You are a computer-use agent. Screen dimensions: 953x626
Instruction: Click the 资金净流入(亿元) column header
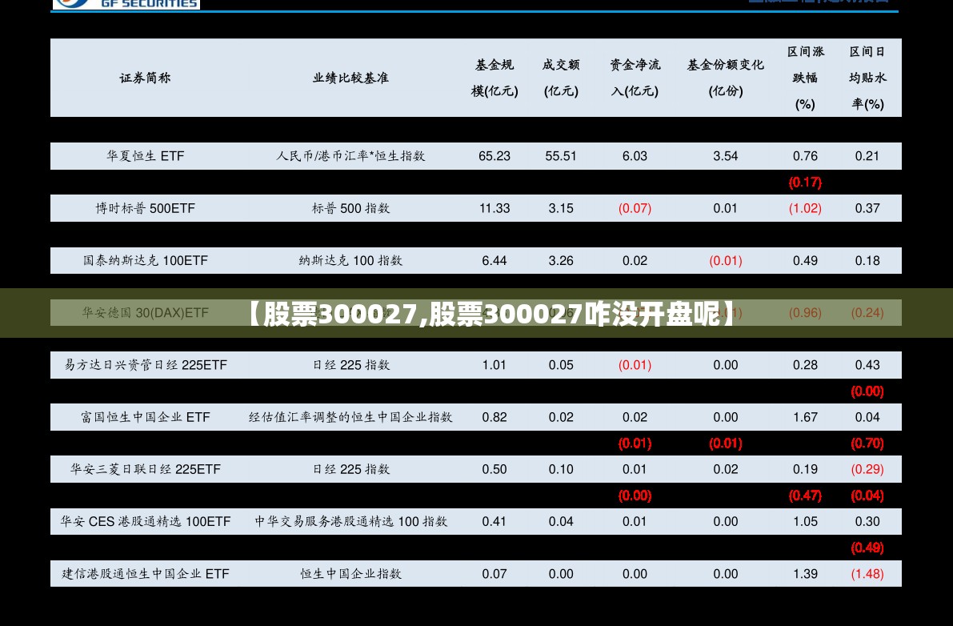(635, 78)
